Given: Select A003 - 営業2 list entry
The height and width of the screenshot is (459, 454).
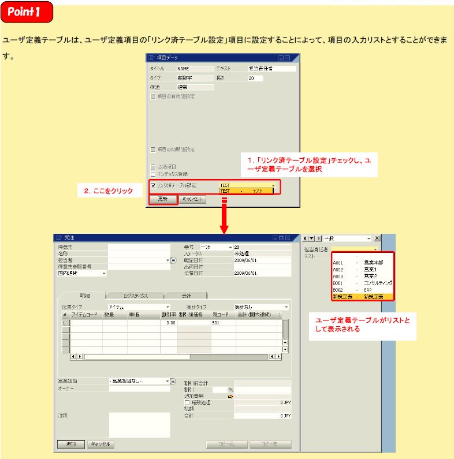Looking at the screenshot, I should (x=363, y=277).
